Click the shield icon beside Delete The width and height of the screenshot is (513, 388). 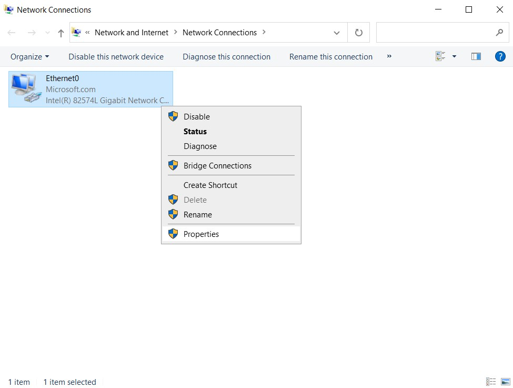173,200
